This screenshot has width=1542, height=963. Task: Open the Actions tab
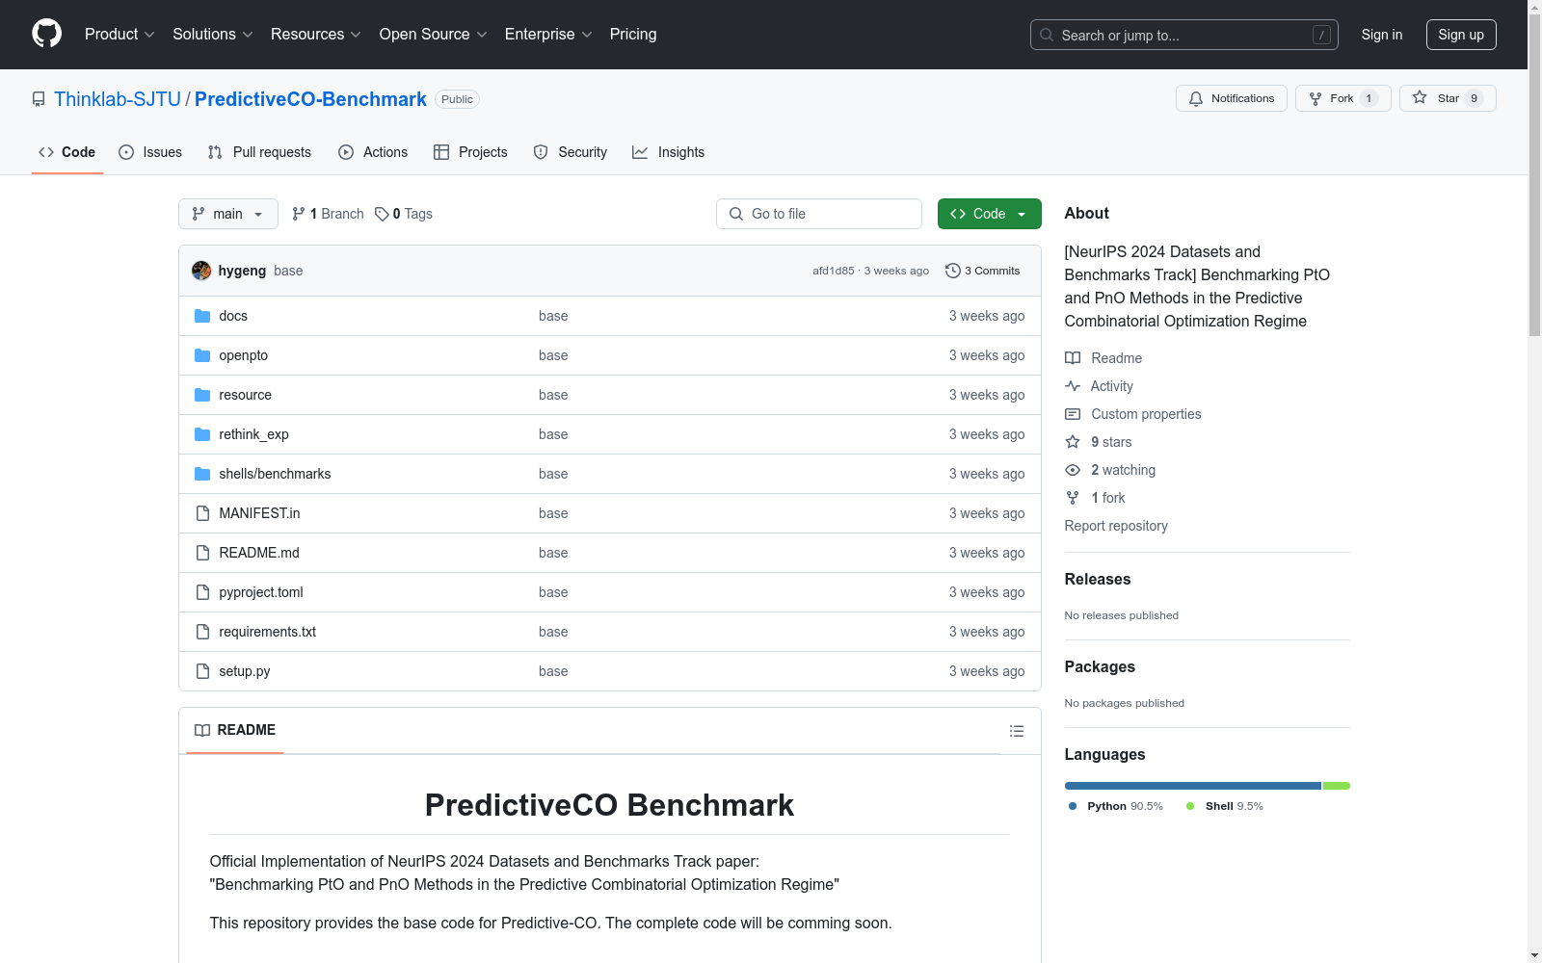point(373,152)
